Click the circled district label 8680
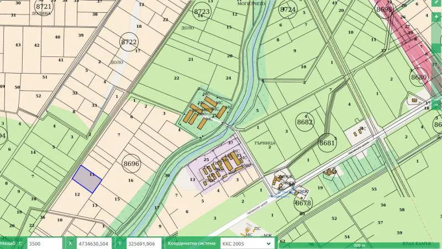The image size is (442, 249). tap(419, 77)
